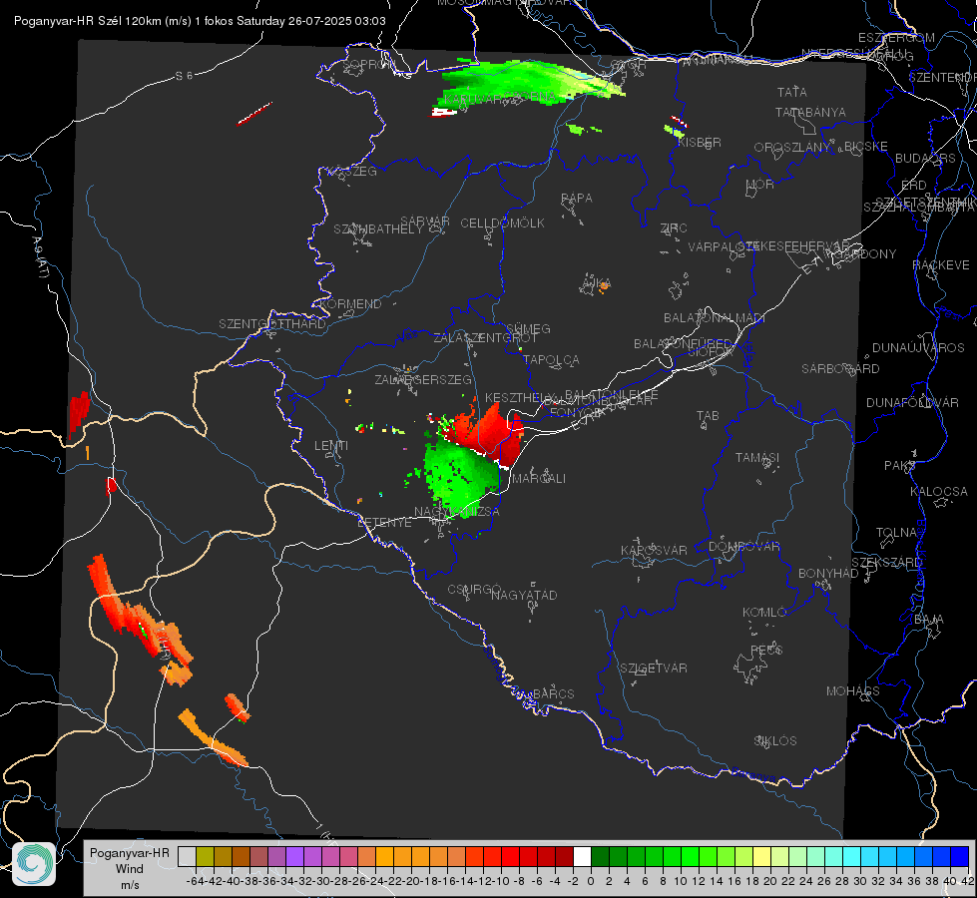Click the PAPA city label
Screen dimensions: 977x898
577,199
